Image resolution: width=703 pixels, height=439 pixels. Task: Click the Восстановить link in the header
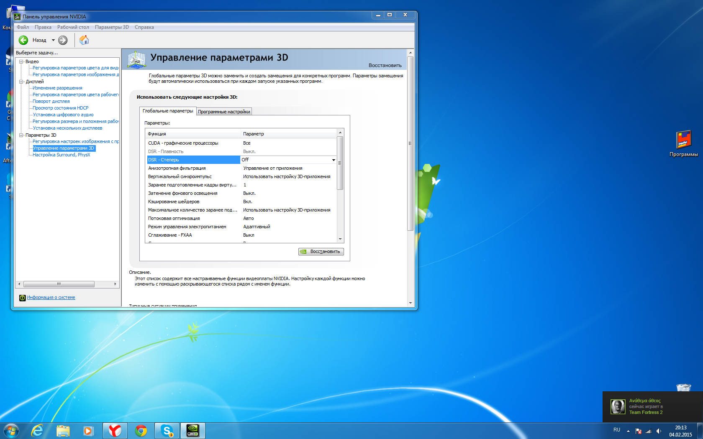[x=385, y=65]
